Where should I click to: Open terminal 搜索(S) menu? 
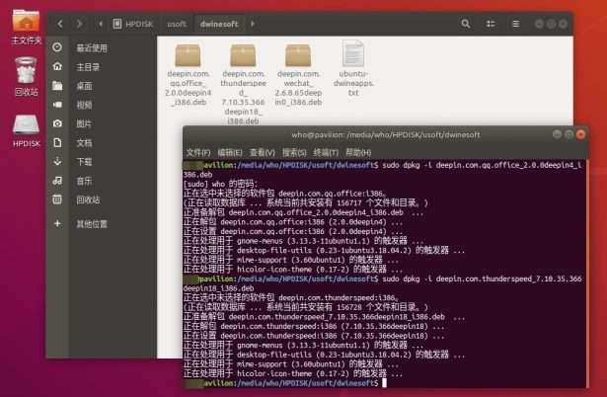(294, 153)
